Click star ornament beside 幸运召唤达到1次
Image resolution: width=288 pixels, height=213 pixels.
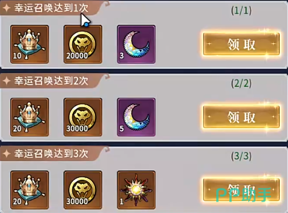pos(7,8)
